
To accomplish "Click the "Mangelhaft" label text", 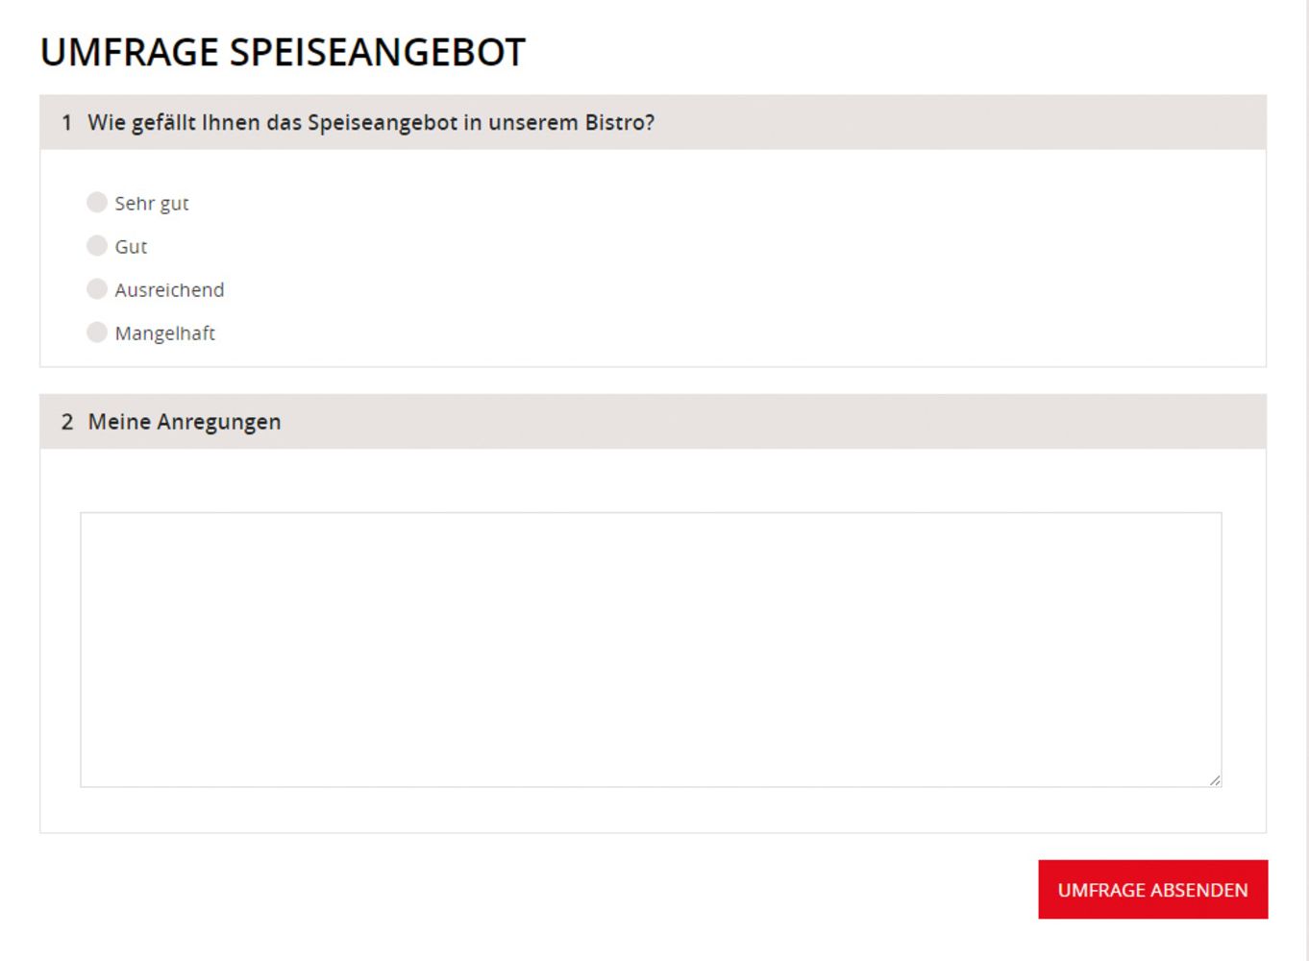I will (x=164, y=333).
